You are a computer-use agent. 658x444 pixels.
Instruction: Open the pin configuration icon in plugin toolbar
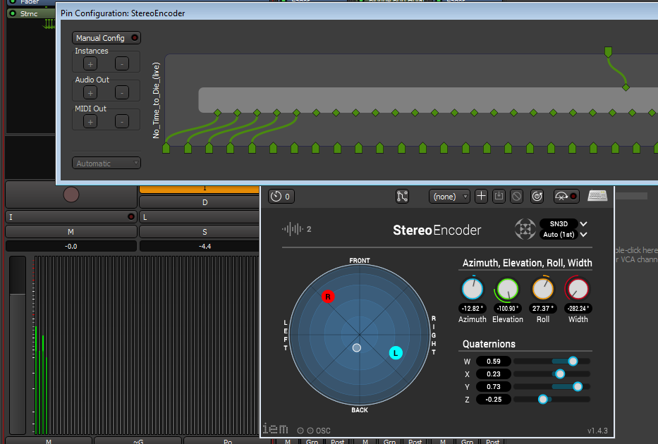403,197
